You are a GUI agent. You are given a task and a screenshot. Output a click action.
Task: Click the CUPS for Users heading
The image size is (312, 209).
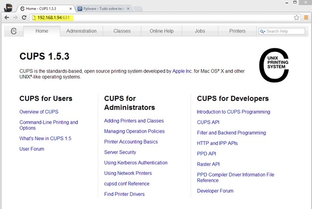(x=46, y=99)
